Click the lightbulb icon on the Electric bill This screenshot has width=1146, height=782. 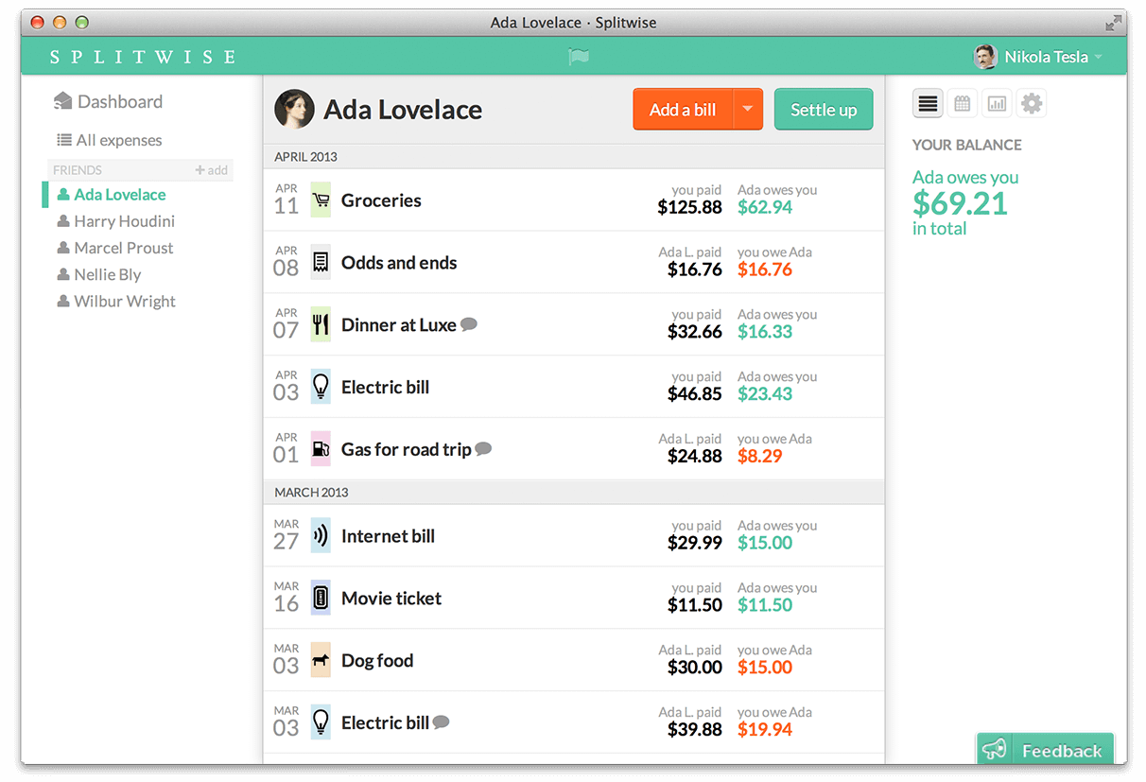pyautogui.click(x=321, y=386)
